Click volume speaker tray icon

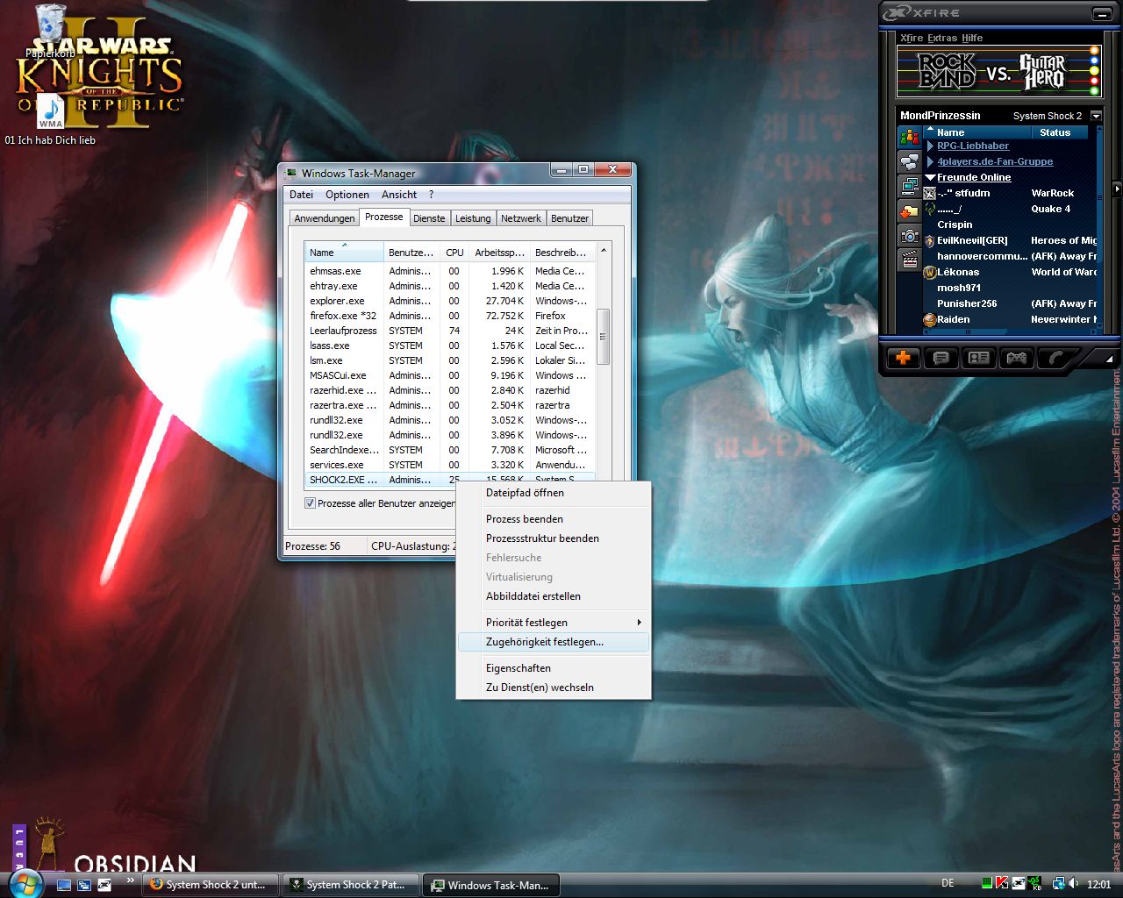pyautogui.click(x=1074, y=884)
